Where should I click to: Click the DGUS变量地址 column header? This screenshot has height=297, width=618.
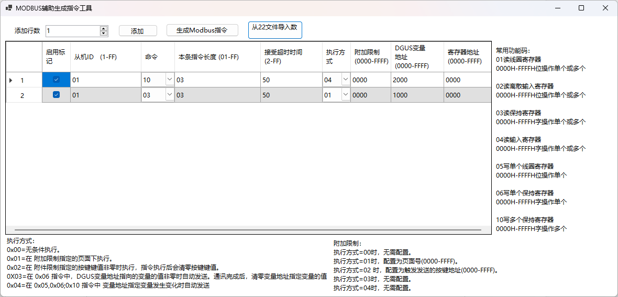(x=417, y=57)
